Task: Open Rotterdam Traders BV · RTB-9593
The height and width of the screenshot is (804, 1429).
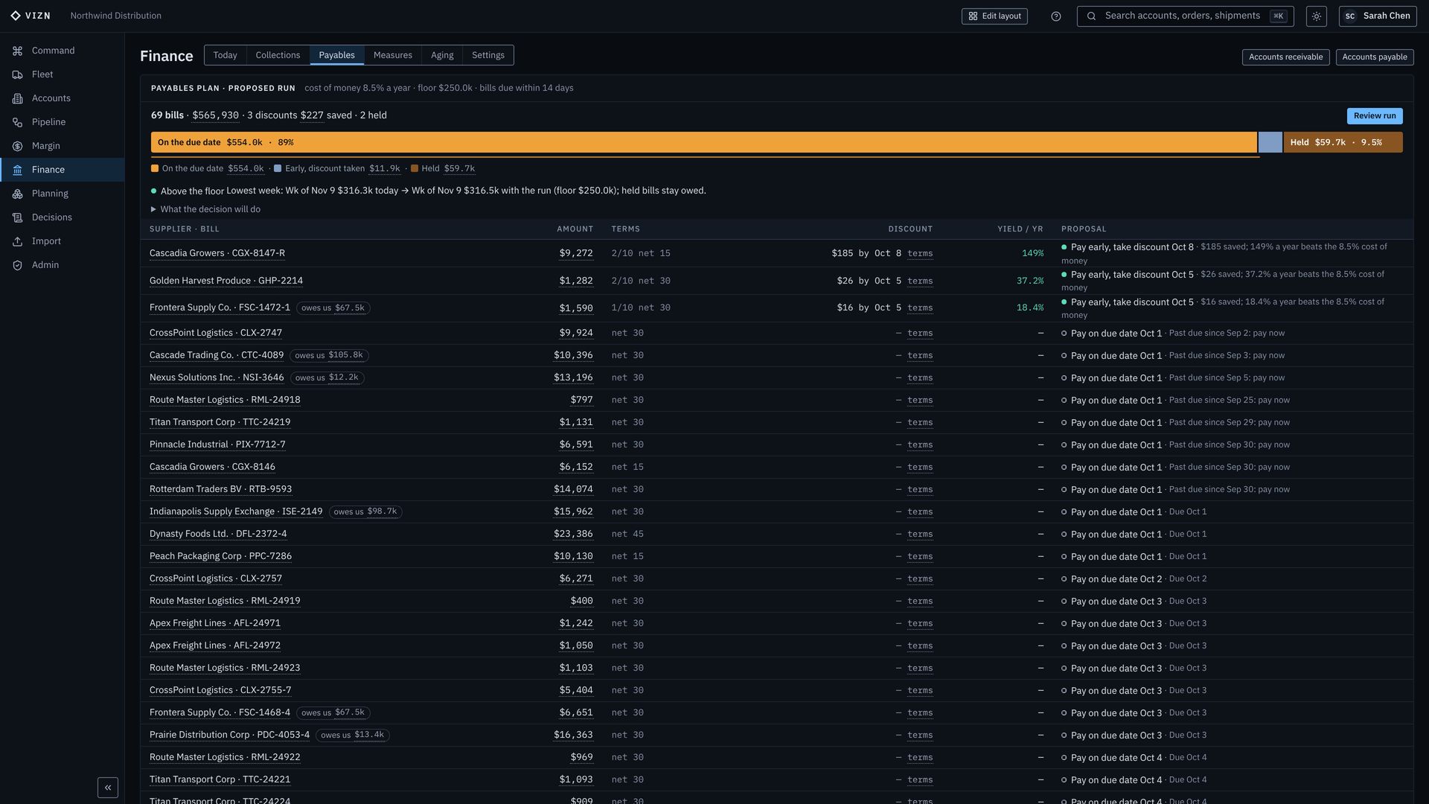Action: [x=220, y=489]
